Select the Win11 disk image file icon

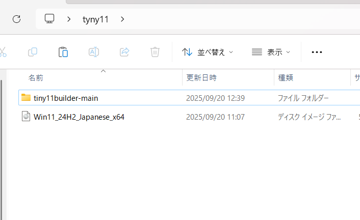click(26, 117)
